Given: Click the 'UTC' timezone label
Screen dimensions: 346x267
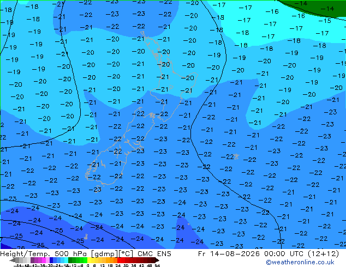Looking at the screenshot, I should (297, 254).
